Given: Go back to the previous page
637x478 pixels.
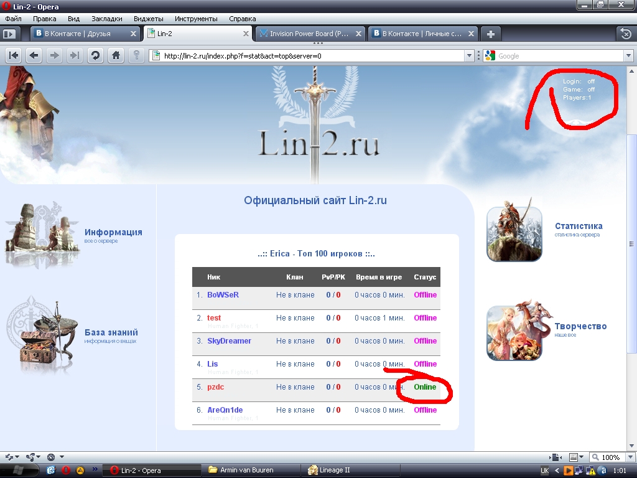Looking at the screenshot, I should [x=34, y=55].
